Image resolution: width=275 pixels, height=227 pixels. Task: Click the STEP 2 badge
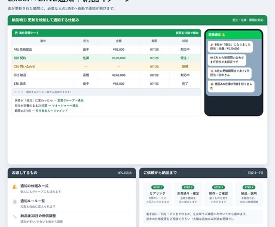(188, 188)
